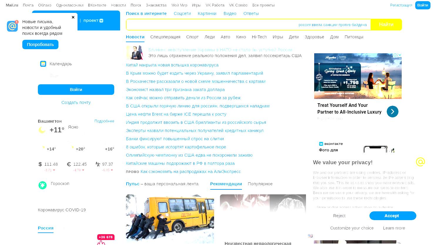Click the +36 678 coronavirus counter badge
The image size is (434, 245).
point(106,237)
